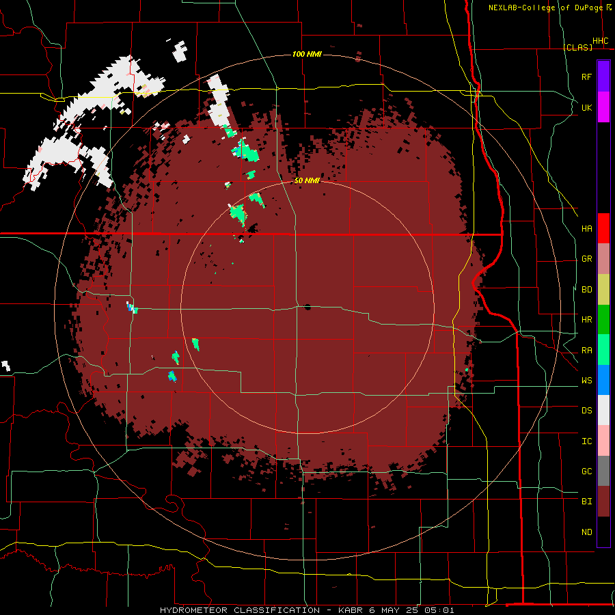Click the GR legend color swatch
Screen dimensions: 615x615
pyautogui.click(x=603, y=259)
